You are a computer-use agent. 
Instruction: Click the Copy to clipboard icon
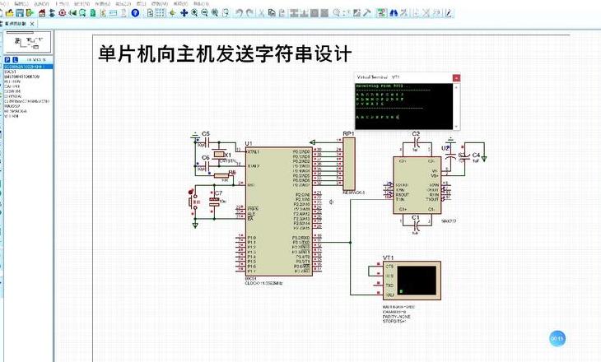click(272, 13)
